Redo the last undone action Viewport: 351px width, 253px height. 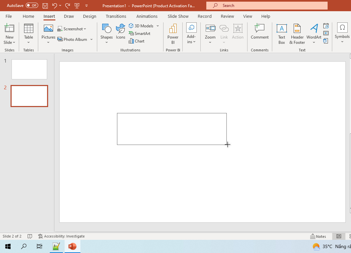pos(67,6)
